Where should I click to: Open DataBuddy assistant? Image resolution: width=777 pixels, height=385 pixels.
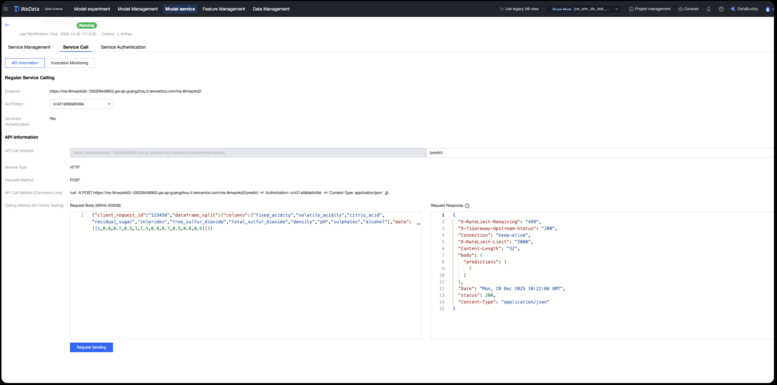(744, 9)
